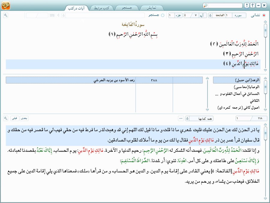Open the wrench settings in the top toolbar
The image size is (270, 203).
[x=6, y=15]
